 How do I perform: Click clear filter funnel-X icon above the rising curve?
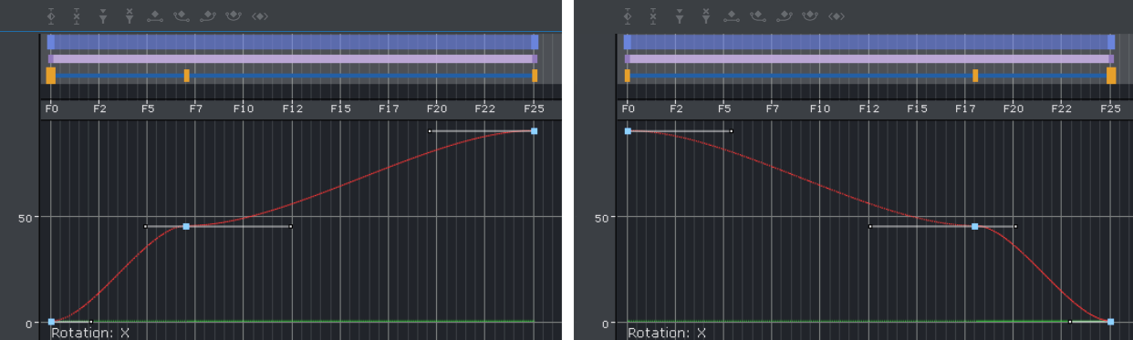(x=130, y=15)
